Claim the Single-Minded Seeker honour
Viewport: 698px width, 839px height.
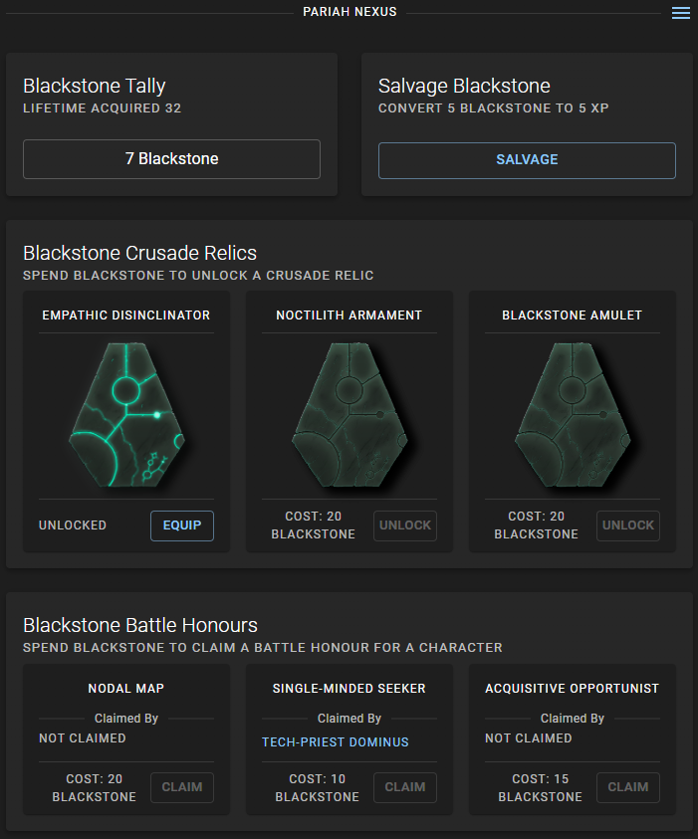point(405,787)
